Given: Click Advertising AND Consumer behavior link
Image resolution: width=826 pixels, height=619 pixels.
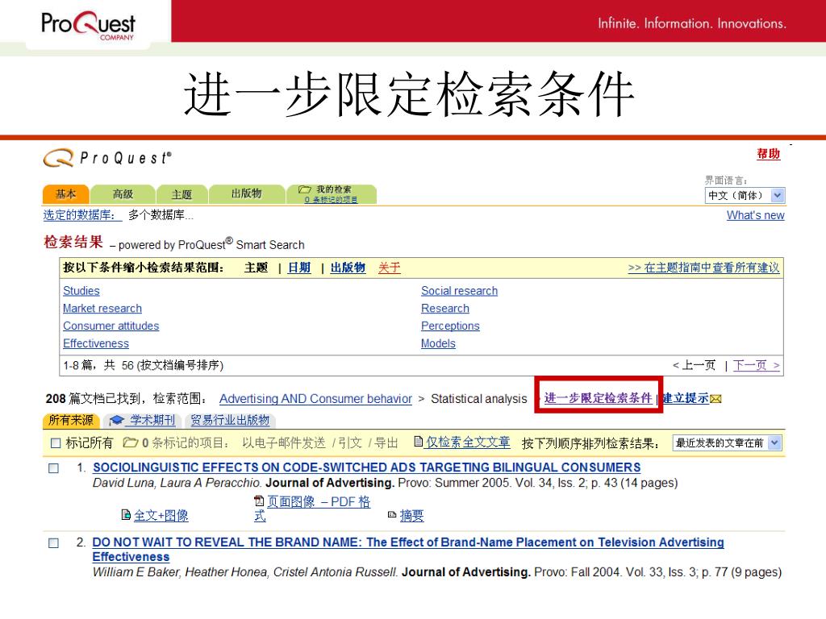Looking at the screenshot, I should pos(315,399).
